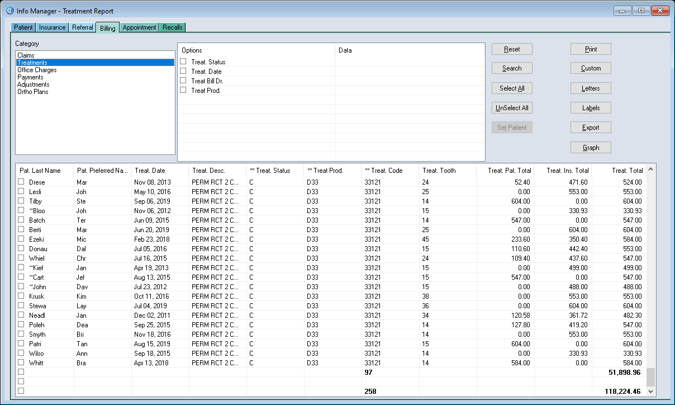Image resolution: width=675 pixels, height=405 pixels.
Task: Click the Info Manager app icon in title bar
Action: click(x=9, y=11)
